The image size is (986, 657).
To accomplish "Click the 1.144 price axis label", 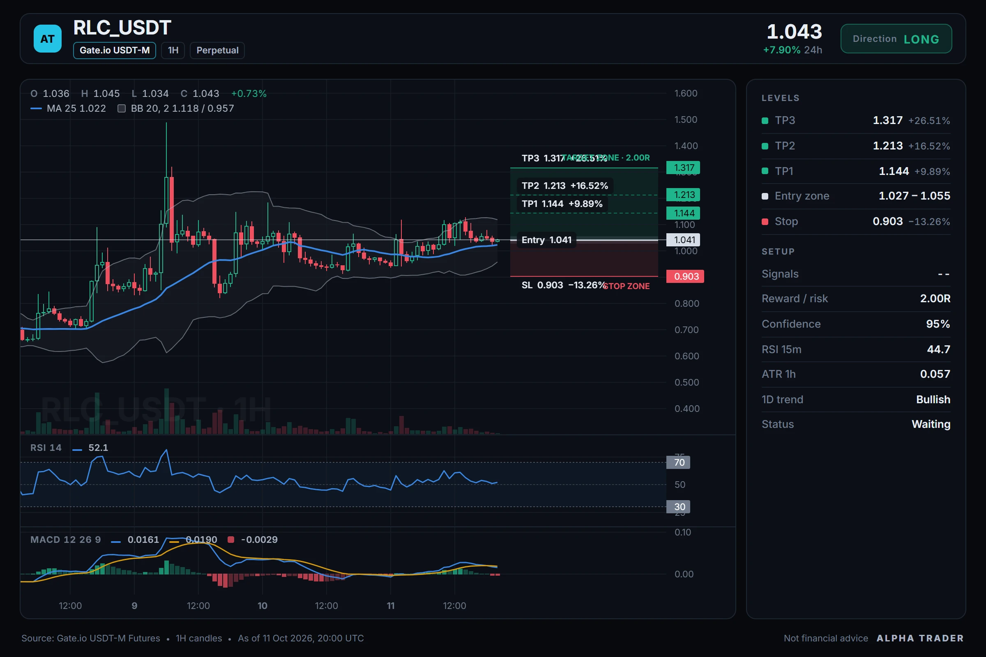I will tap(683, 213).
